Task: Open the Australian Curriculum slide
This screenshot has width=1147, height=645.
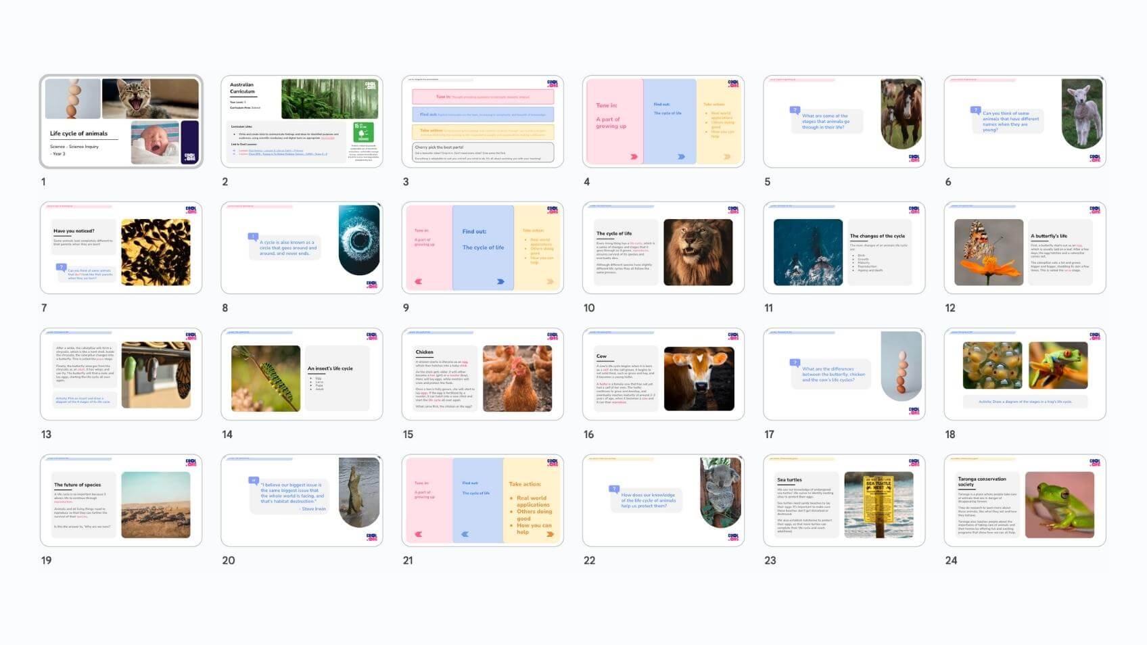Action: pyautogui.click(x=302, y=122)
